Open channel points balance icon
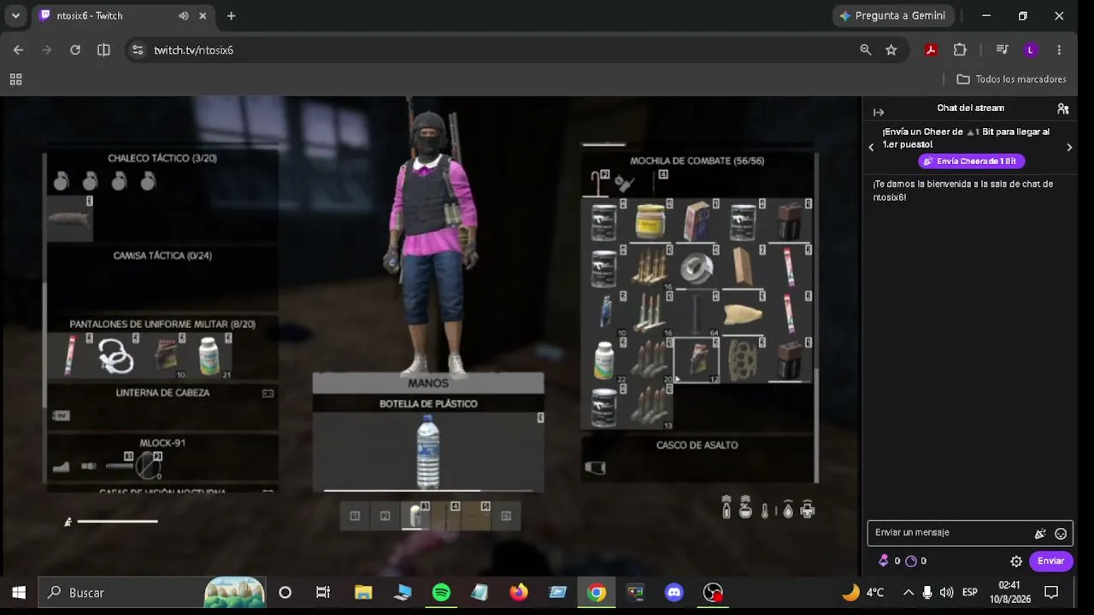The width and height of the screenshot is (1094, 615). pos(911,561)
